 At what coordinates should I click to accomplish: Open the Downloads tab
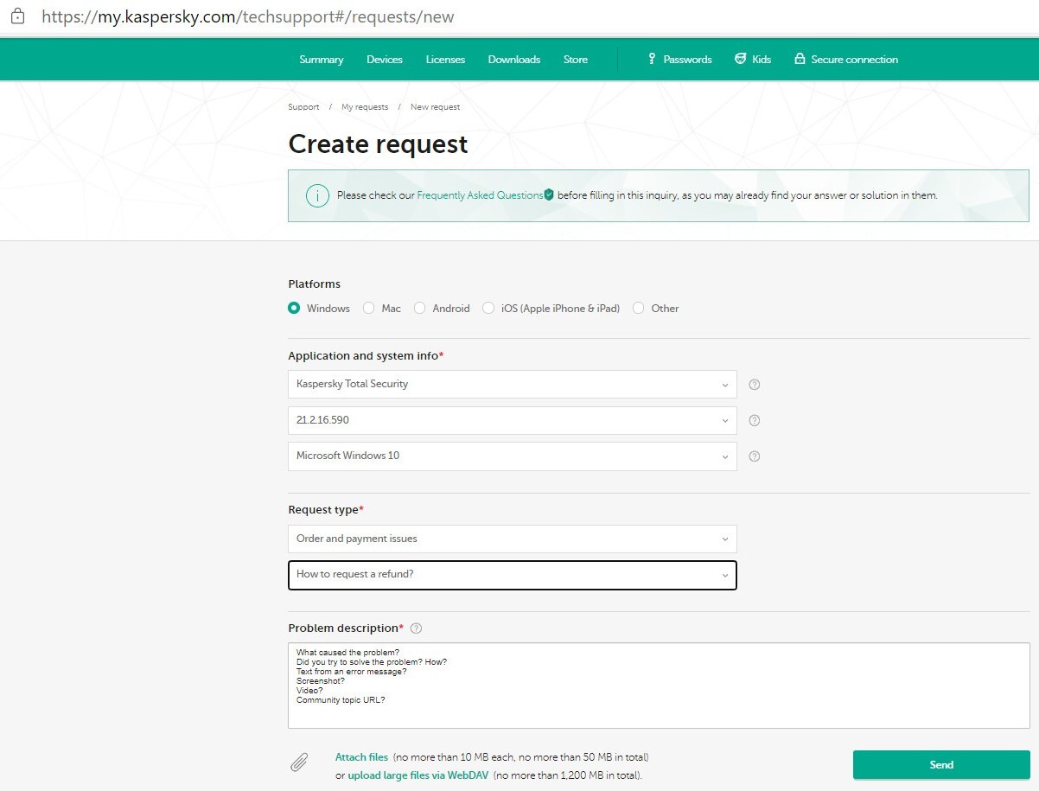[x=514, y=60]
